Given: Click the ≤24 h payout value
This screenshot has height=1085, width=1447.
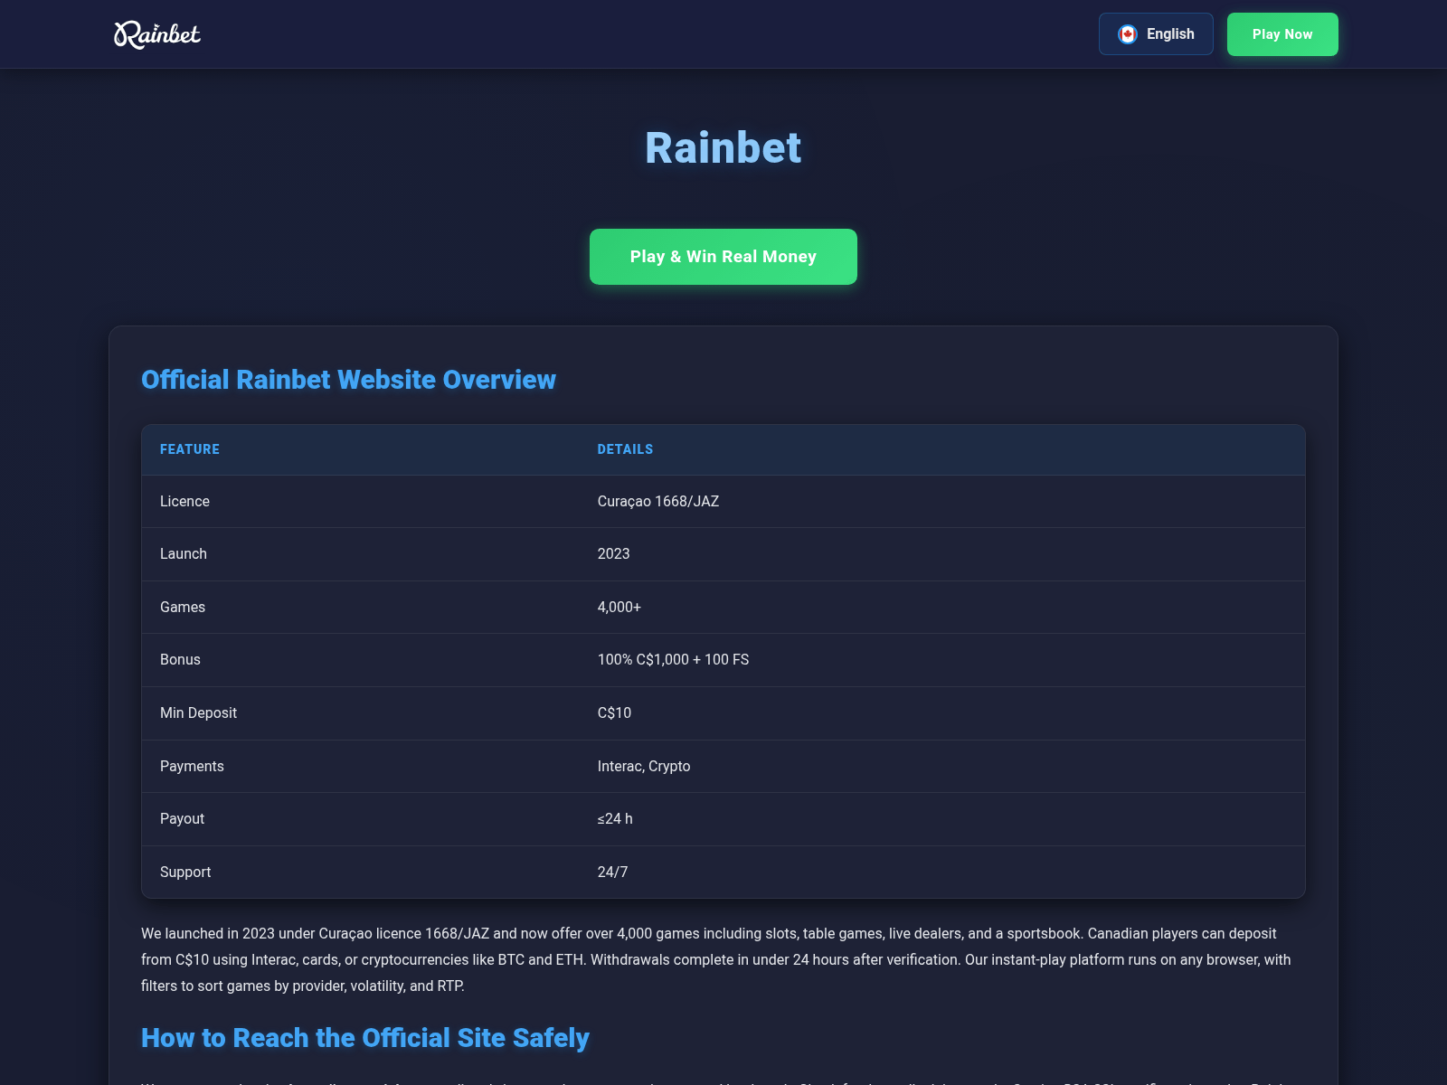Looking at the screenshot, I should (x=615, y=819).
